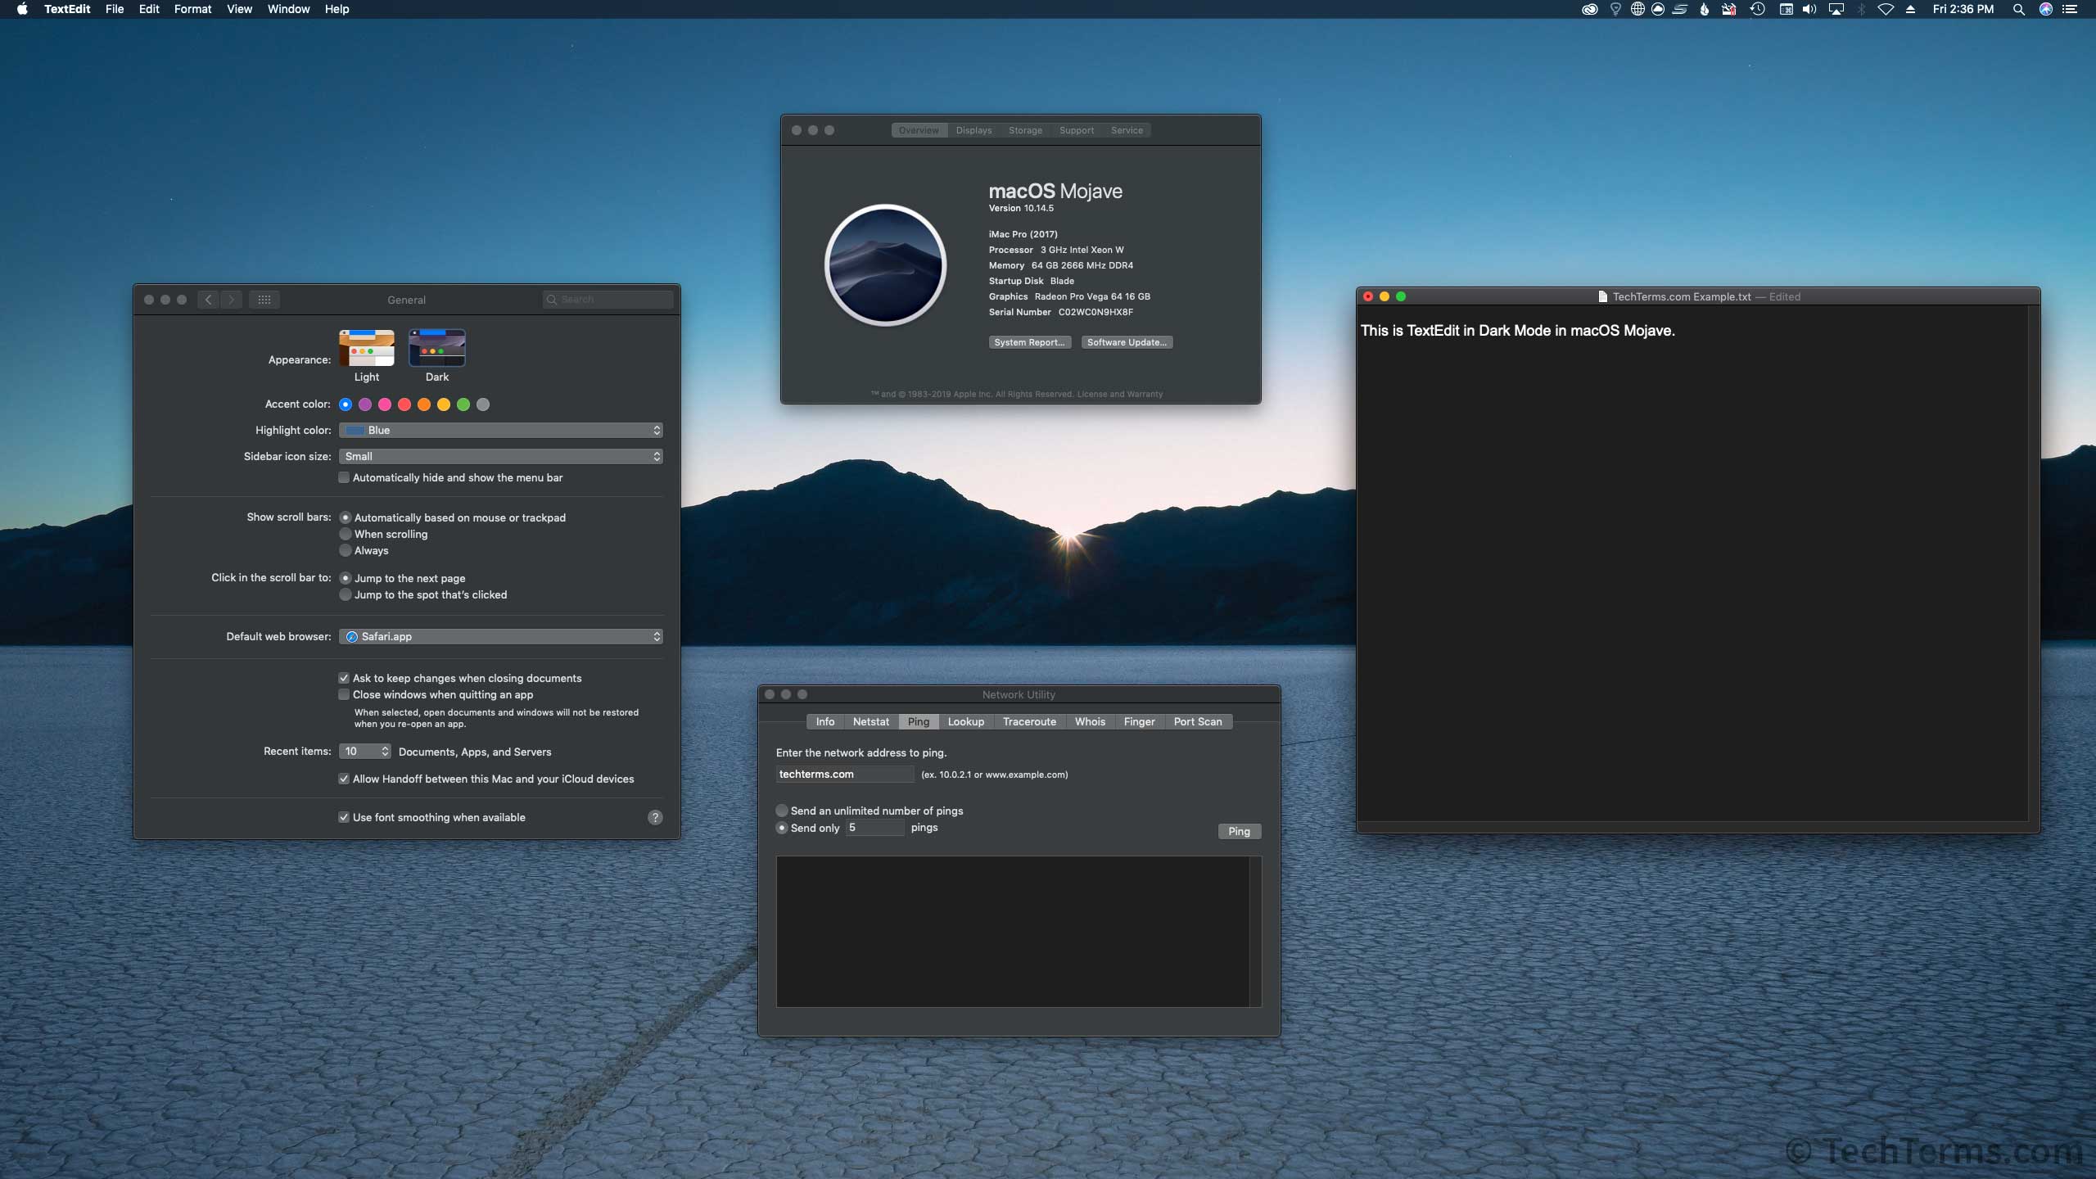Viewport: 2096px width, 1179px height.
Task: Open Highlight color dropdown
Action: 501,431
